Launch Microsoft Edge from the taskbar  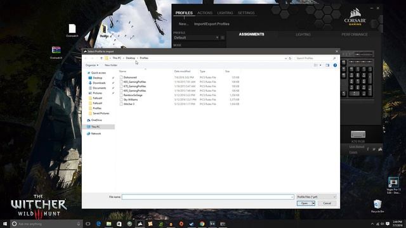coord(99,224)
